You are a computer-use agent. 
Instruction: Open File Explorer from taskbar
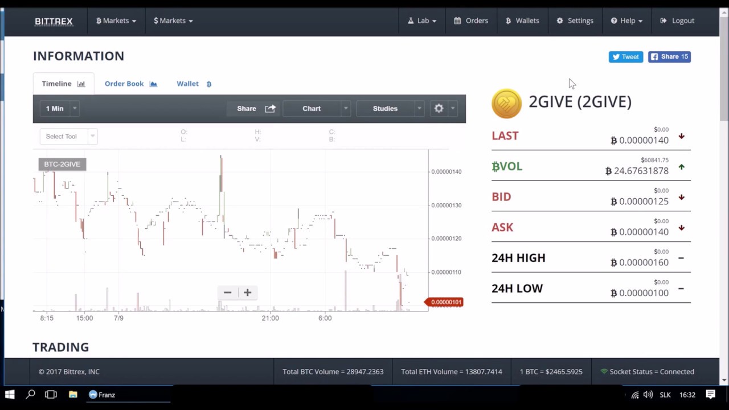[73, 395]
